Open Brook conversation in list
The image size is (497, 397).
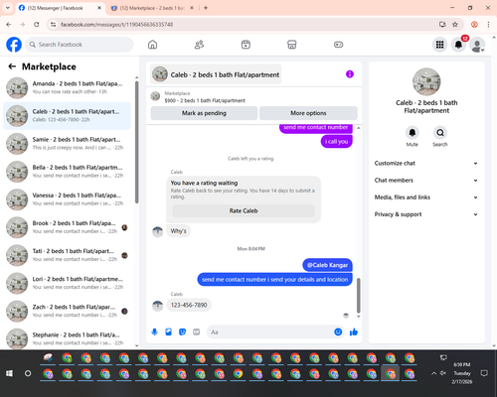68,227
